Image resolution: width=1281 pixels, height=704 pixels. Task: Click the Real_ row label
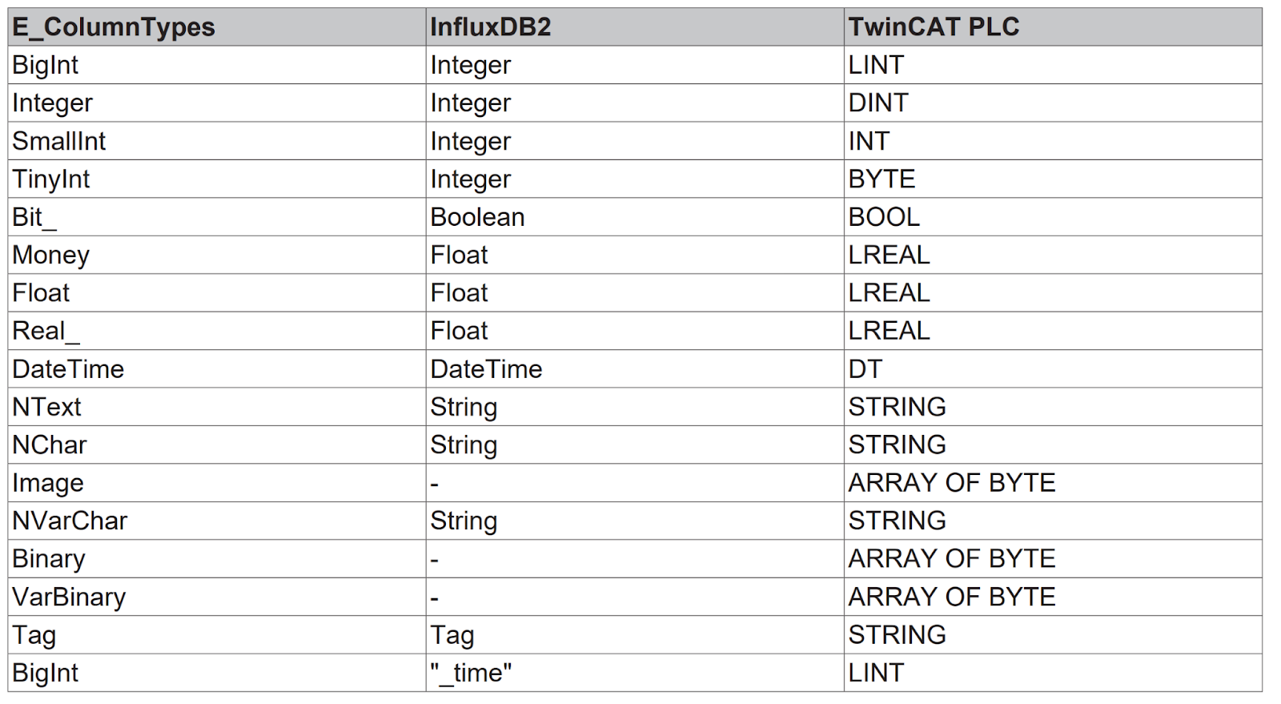tap(217, 331)
